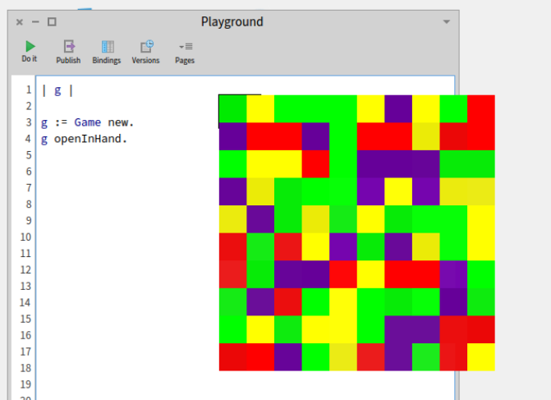Run code with the Do it icon
This screenshot has width=551, height=400.
30,46
